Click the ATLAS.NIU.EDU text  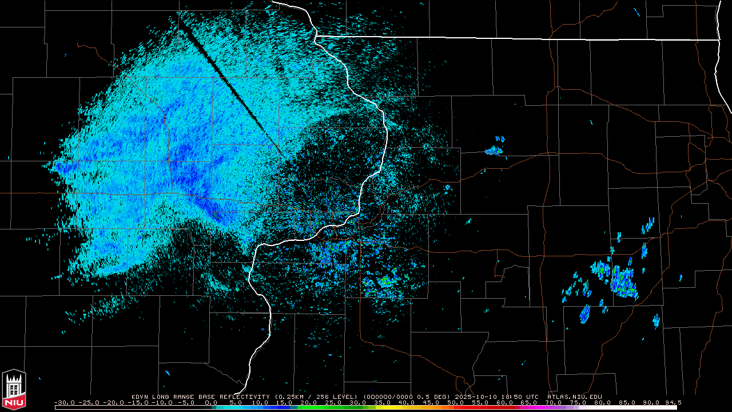click(574, 397)
